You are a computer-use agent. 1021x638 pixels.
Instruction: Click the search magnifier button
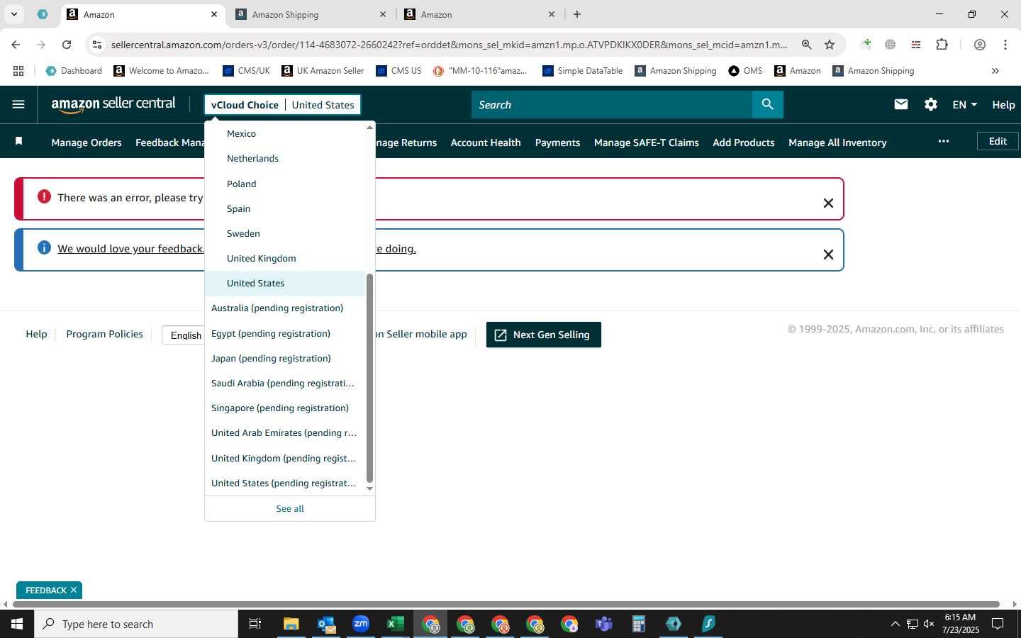767,104
